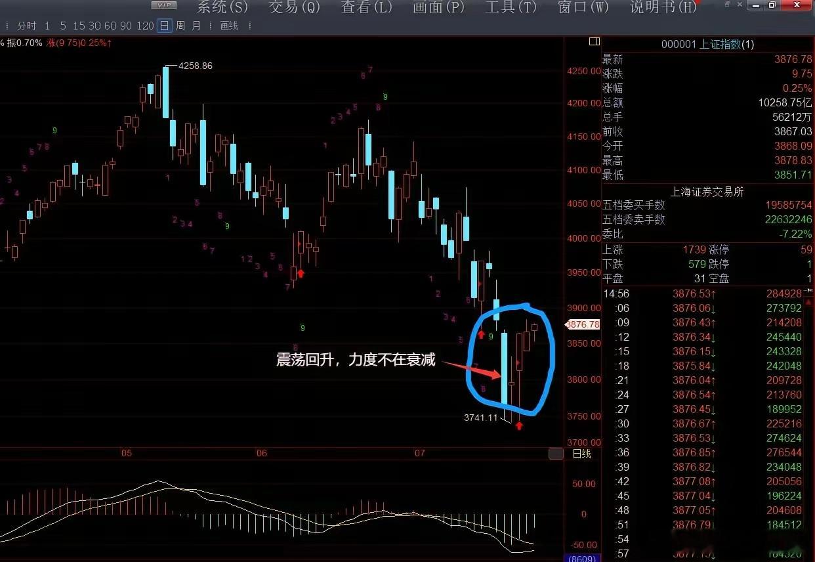The width and height of the screenshot is (815, 562).
Task: Click the 总手 value 56212万
Action: click(x=792, y=117)
